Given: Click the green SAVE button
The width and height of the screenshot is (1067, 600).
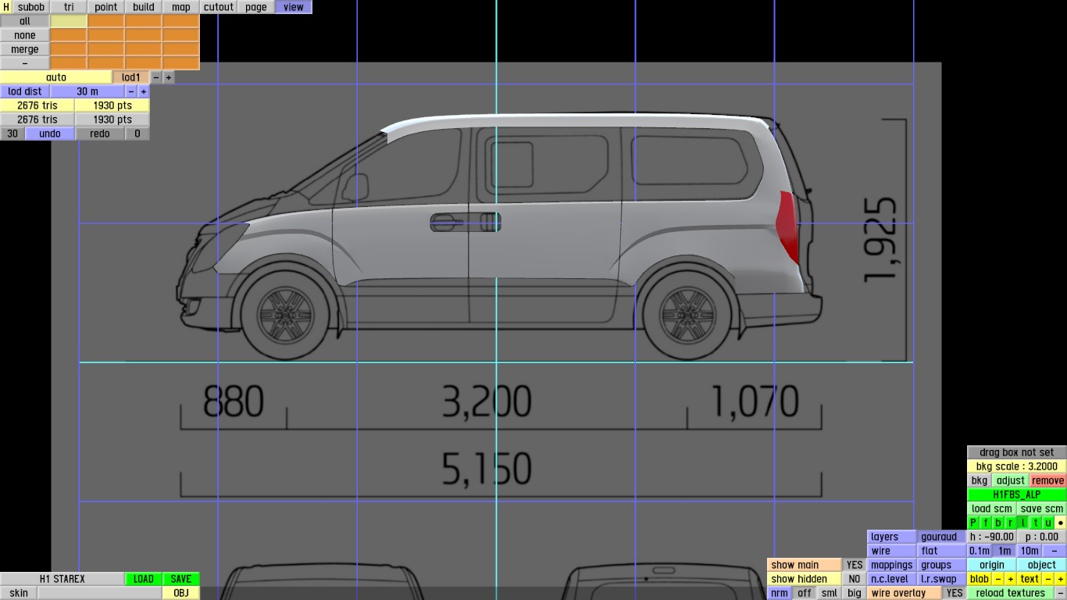Looking at the screenshot, I should 181,579.
